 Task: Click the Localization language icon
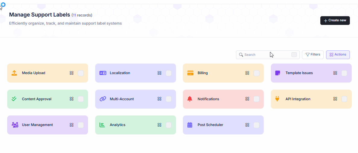[103, 73]
